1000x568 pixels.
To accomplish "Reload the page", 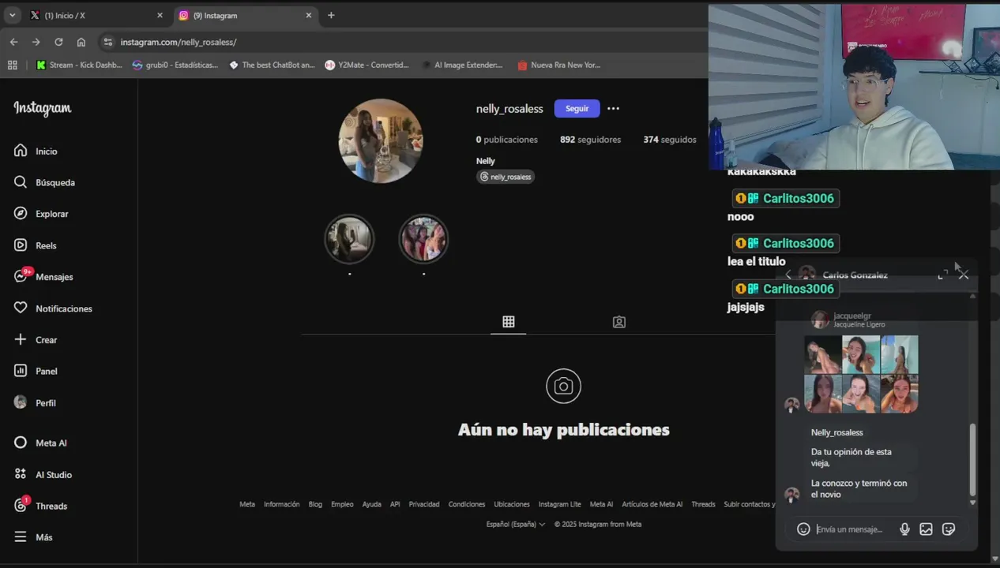I will pyautogui.click(x=58, y=42).
